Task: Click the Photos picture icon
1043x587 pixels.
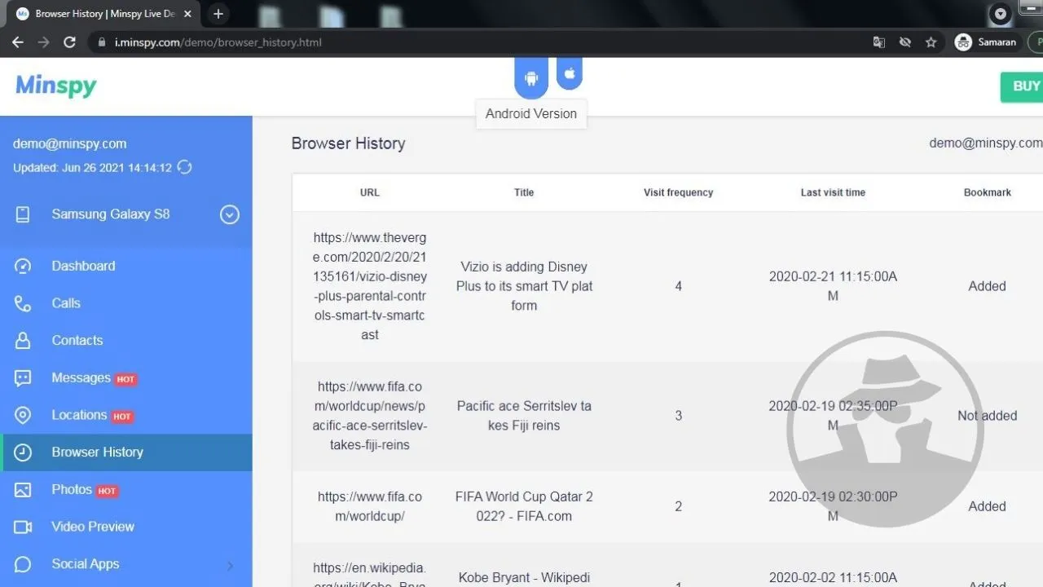Action: coord(23,490)
